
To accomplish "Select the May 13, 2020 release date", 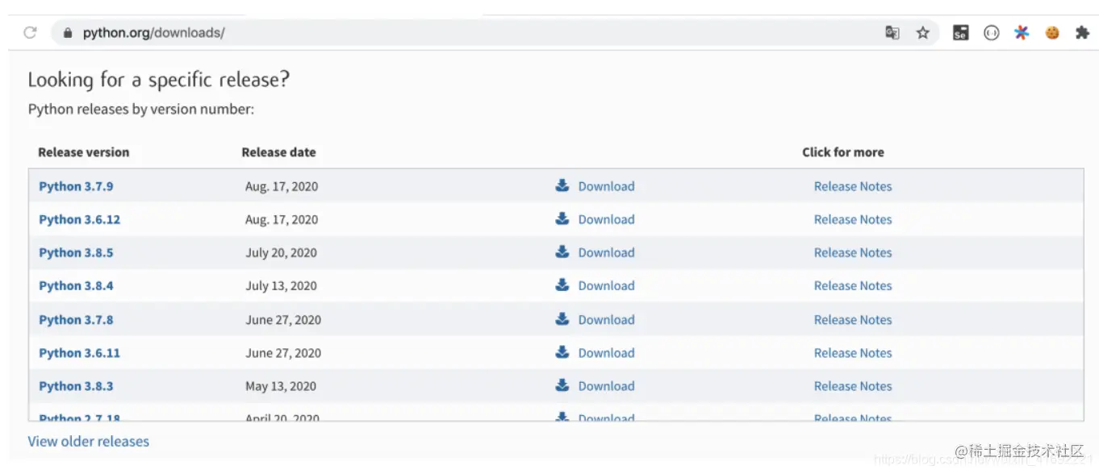I will (x=281, y=386).
